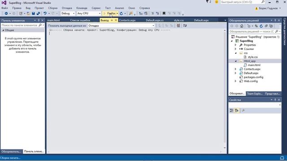Toggle pin on the Вывод tab
This screenshot has width=287, height=161.
point(112,20)
